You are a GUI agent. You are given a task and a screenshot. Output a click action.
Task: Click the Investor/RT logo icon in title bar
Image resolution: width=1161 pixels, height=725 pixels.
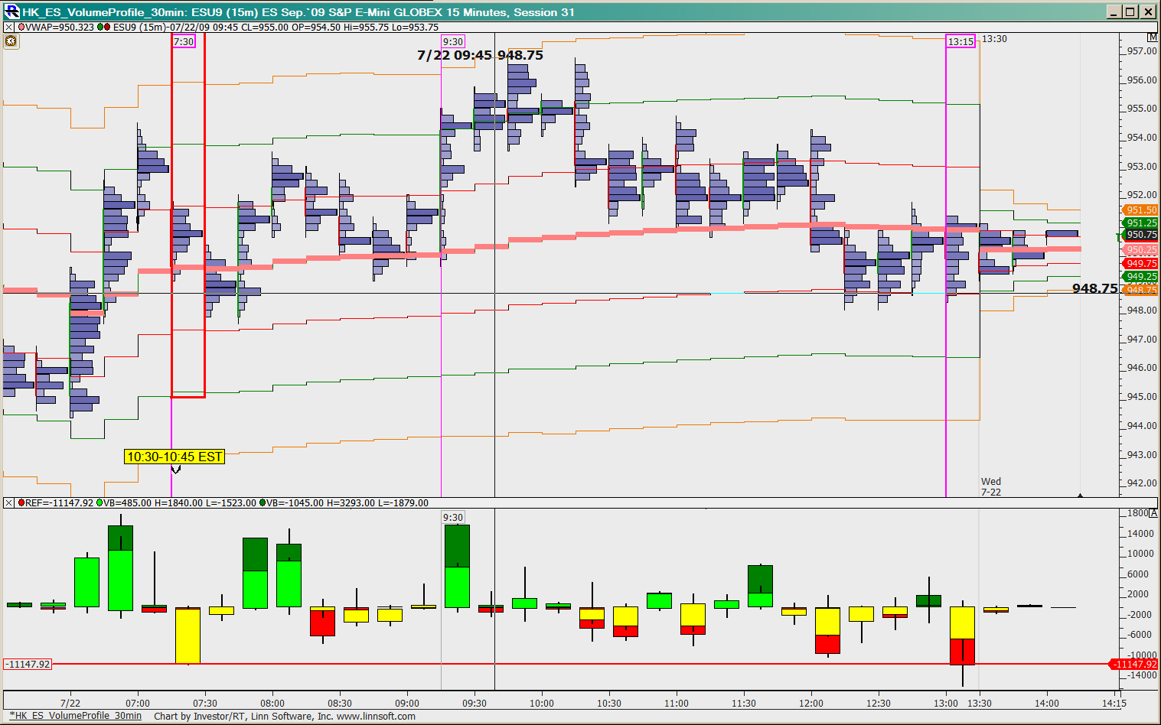[x=11, y=11]
